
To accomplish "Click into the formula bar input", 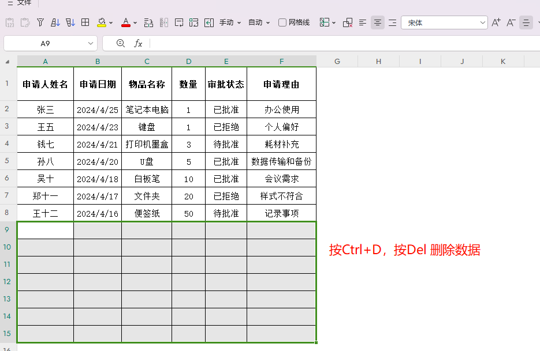I will 344,43.
